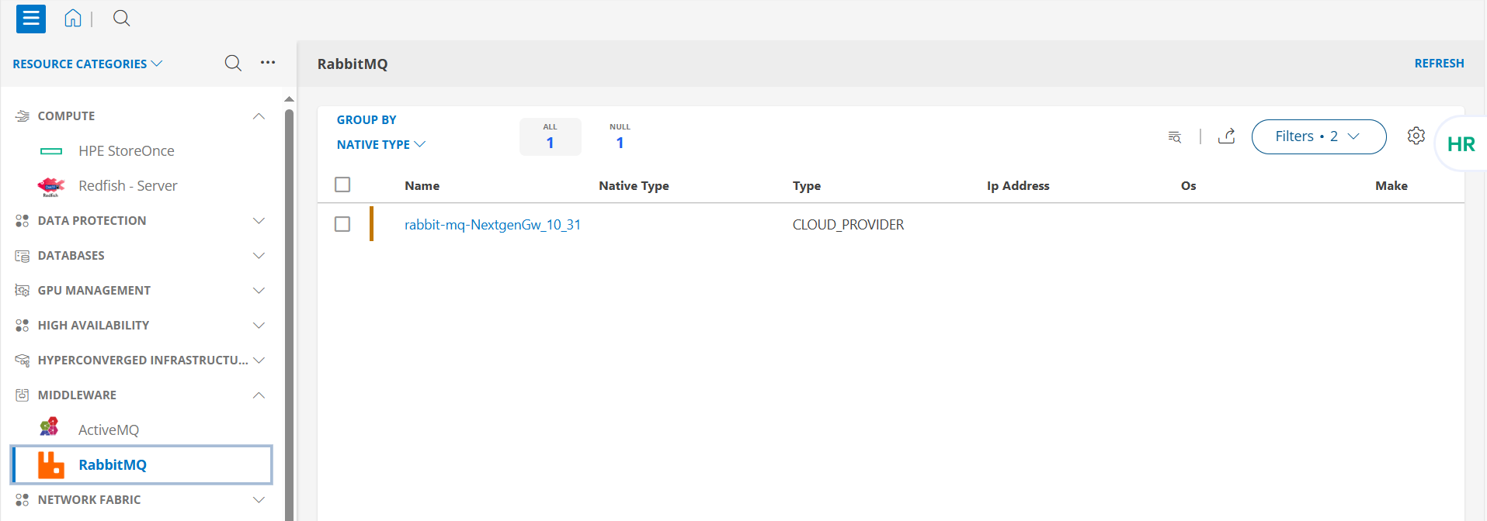This screenshot has width=1487, height=521.
Task: Open the HR user avatar
Action: 1461,144
